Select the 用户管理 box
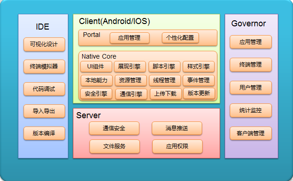The height and width of the screenshot is (181, 293). (x=251, y=88)
